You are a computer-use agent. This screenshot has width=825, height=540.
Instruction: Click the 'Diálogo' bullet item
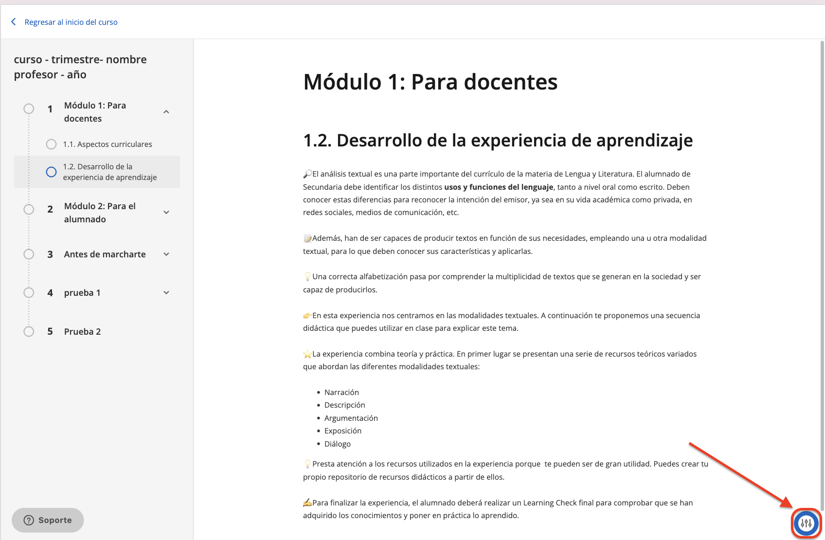click(x=337, y=444)
